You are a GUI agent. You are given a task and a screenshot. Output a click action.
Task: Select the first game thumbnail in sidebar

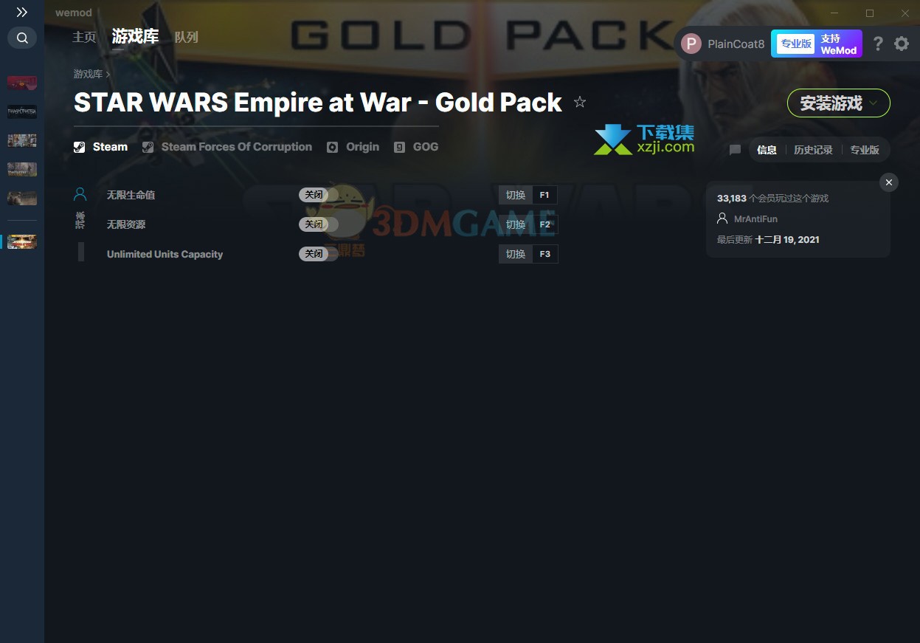[22, 83]
